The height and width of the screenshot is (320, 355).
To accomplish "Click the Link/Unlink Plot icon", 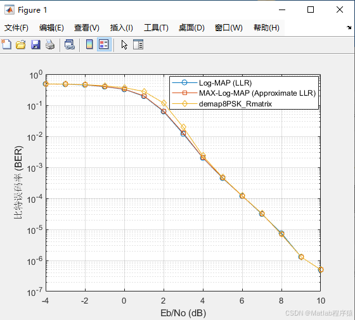I will point(70,44).
